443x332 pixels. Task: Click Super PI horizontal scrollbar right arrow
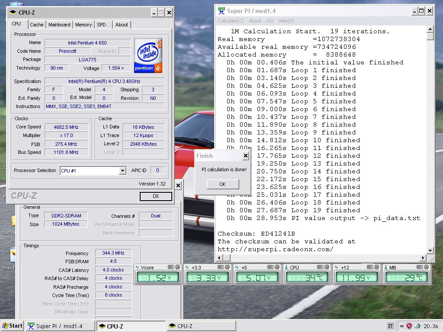pos(423,258)
